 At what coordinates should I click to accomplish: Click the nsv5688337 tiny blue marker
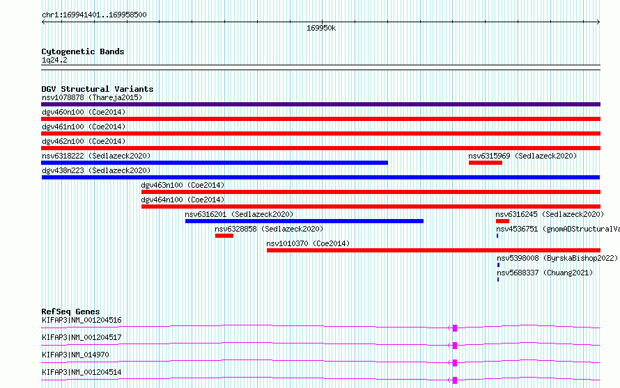[x=498, y=280]
